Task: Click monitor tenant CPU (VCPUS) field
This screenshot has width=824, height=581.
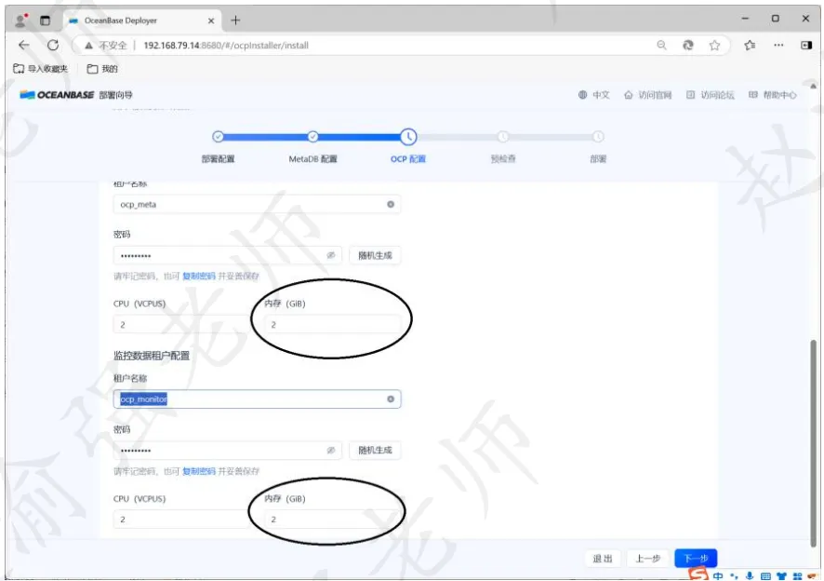Action: (x=181, y=520)
